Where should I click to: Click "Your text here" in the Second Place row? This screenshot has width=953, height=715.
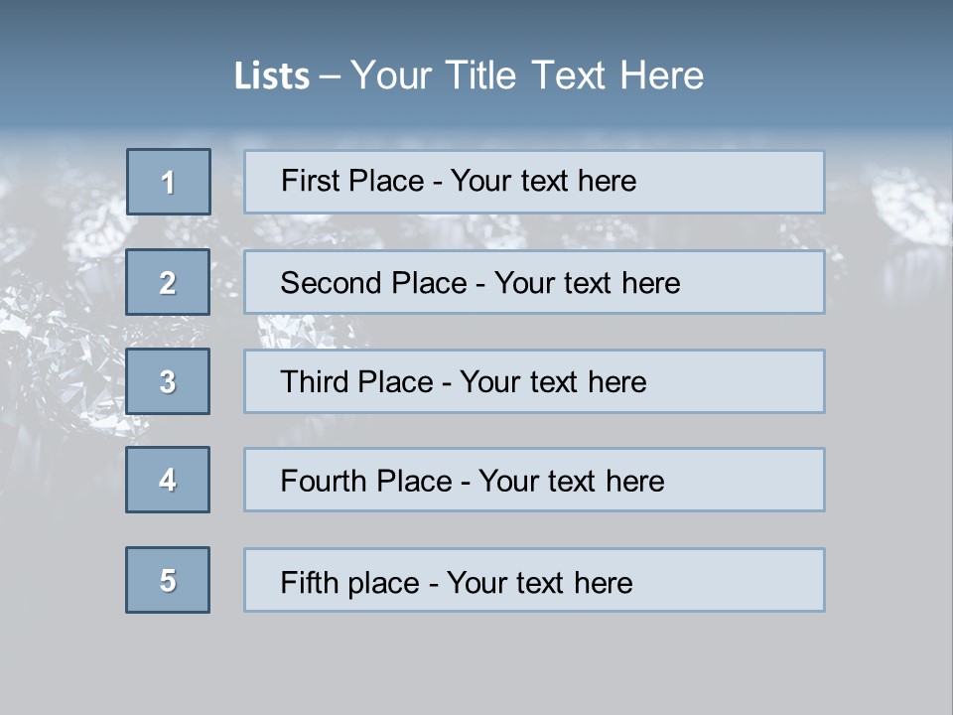pos(587,283)
